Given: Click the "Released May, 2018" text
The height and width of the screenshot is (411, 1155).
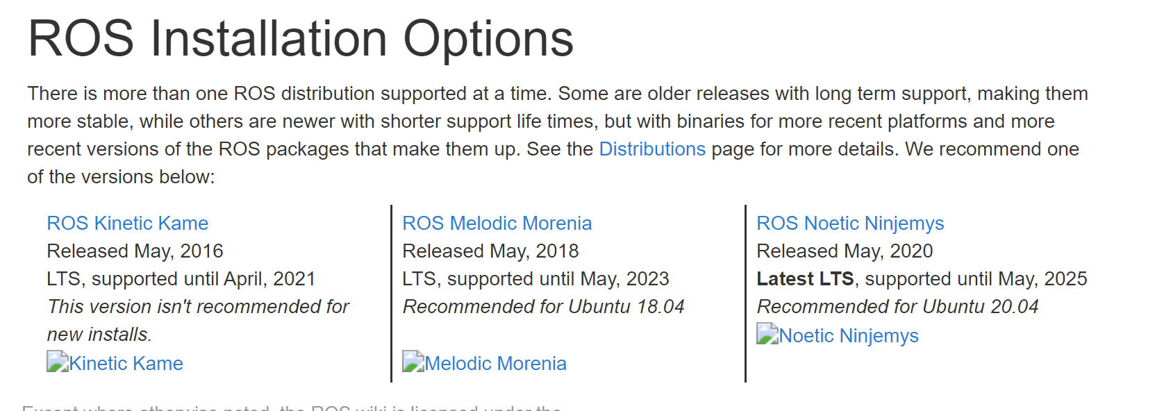Looking at the screenshot, I should (x=490, y=251).
